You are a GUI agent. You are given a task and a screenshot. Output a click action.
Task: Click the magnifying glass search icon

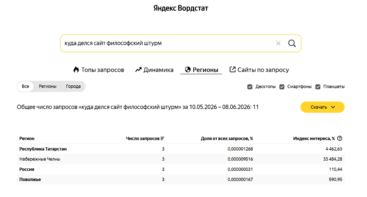click(292, 43)
